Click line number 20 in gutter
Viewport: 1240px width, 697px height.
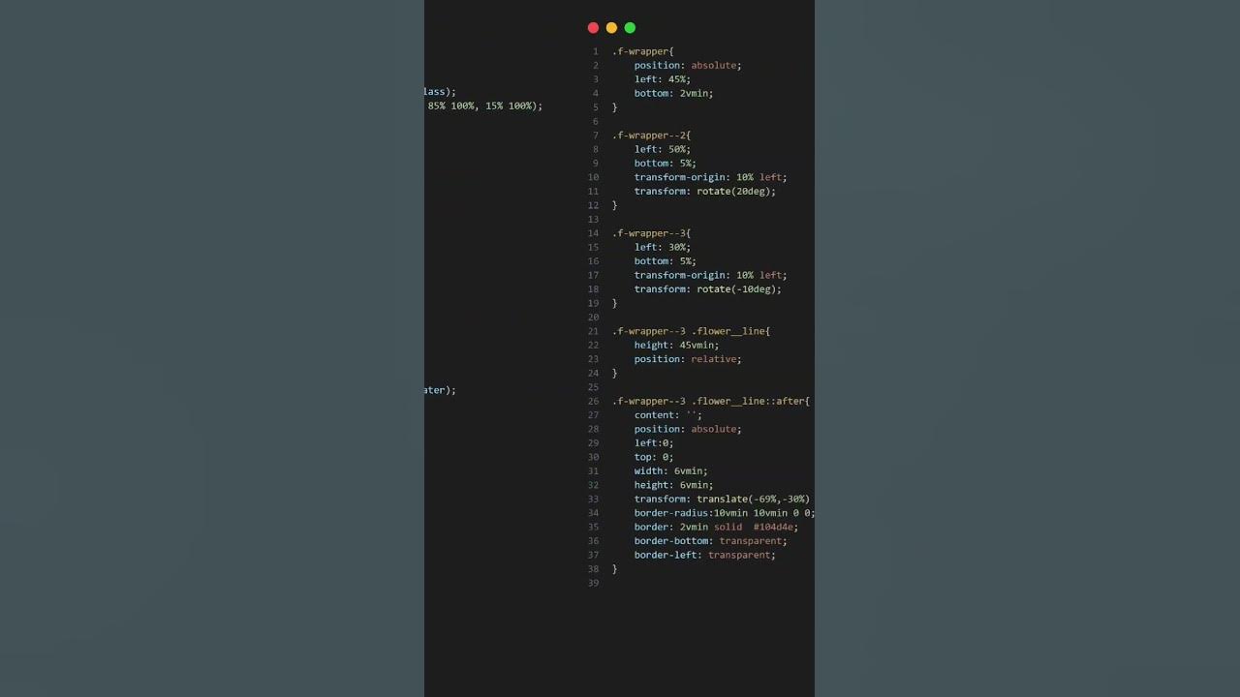click(593, 318)
